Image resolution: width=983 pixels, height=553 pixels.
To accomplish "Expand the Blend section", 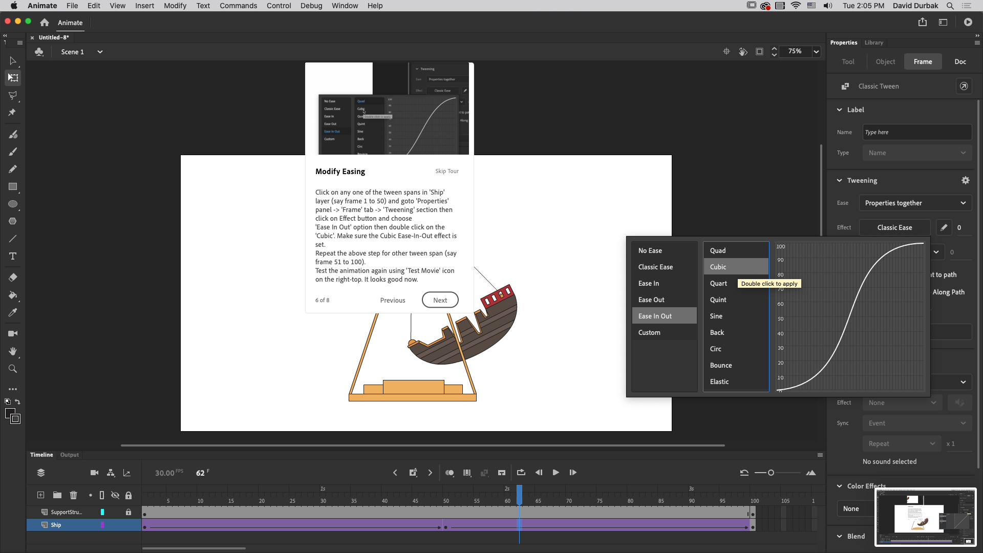I will tap(839, 536).
